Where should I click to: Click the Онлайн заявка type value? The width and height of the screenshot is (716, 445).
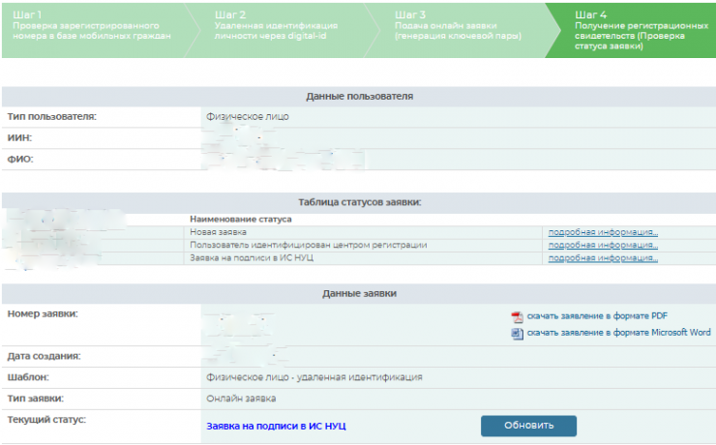241,399
